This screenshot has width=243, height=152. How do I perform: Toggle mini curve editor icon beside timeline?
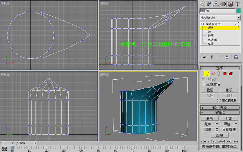click(x=5, y=149)
